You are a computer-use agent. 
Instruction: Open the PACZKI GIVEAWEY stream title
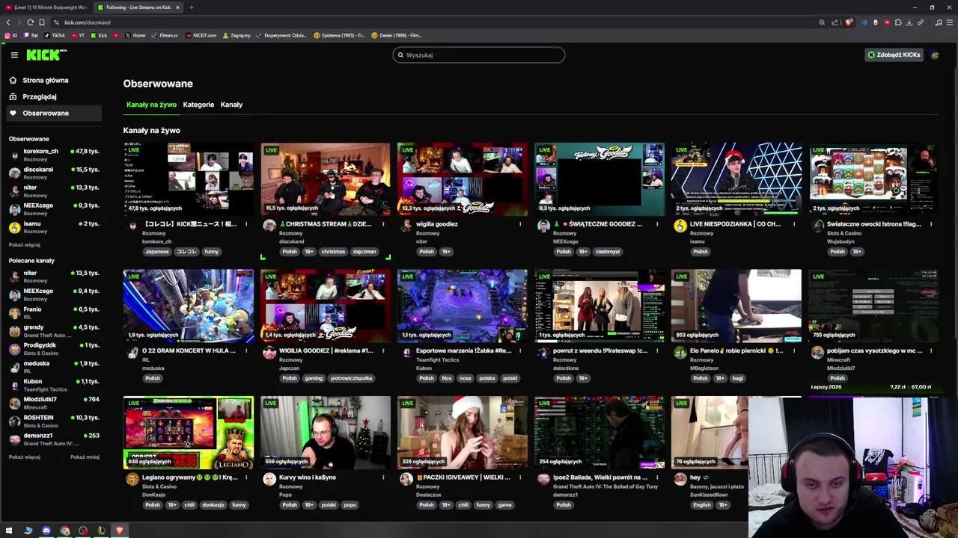click(x=464, y=477)
